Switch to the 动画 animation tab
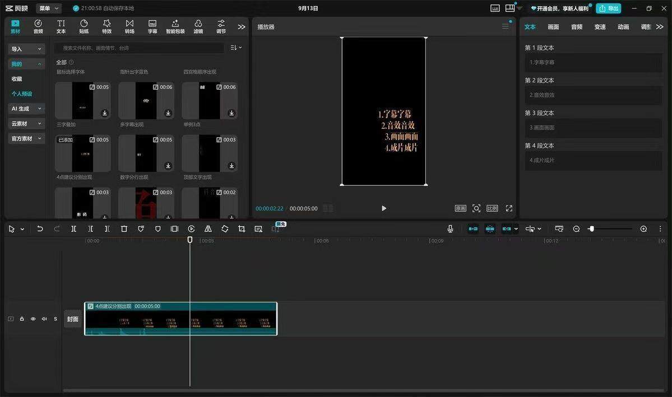 point(623,27)
